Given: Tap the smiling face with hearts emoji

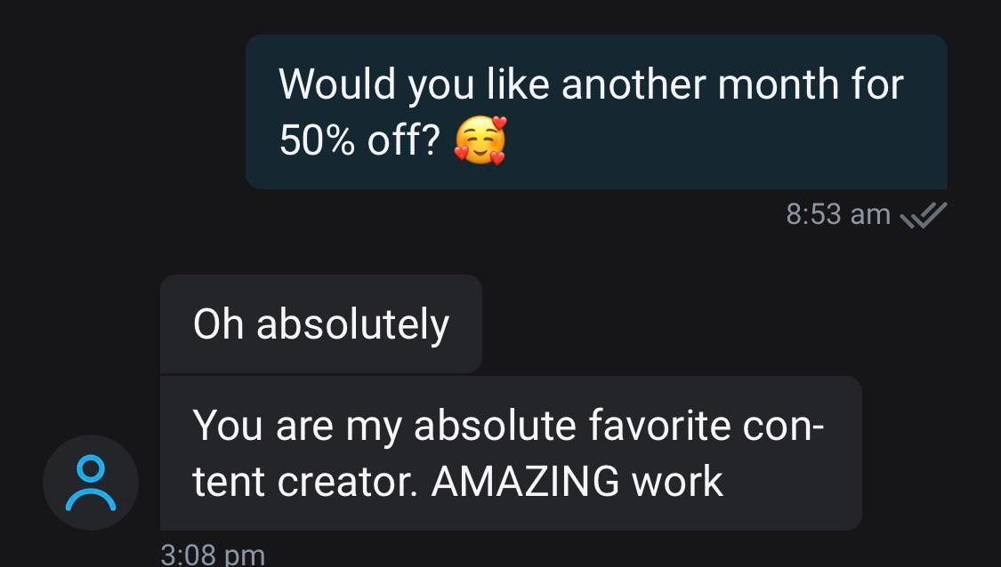Looking at the screenshot, I should tap(481, 139).
